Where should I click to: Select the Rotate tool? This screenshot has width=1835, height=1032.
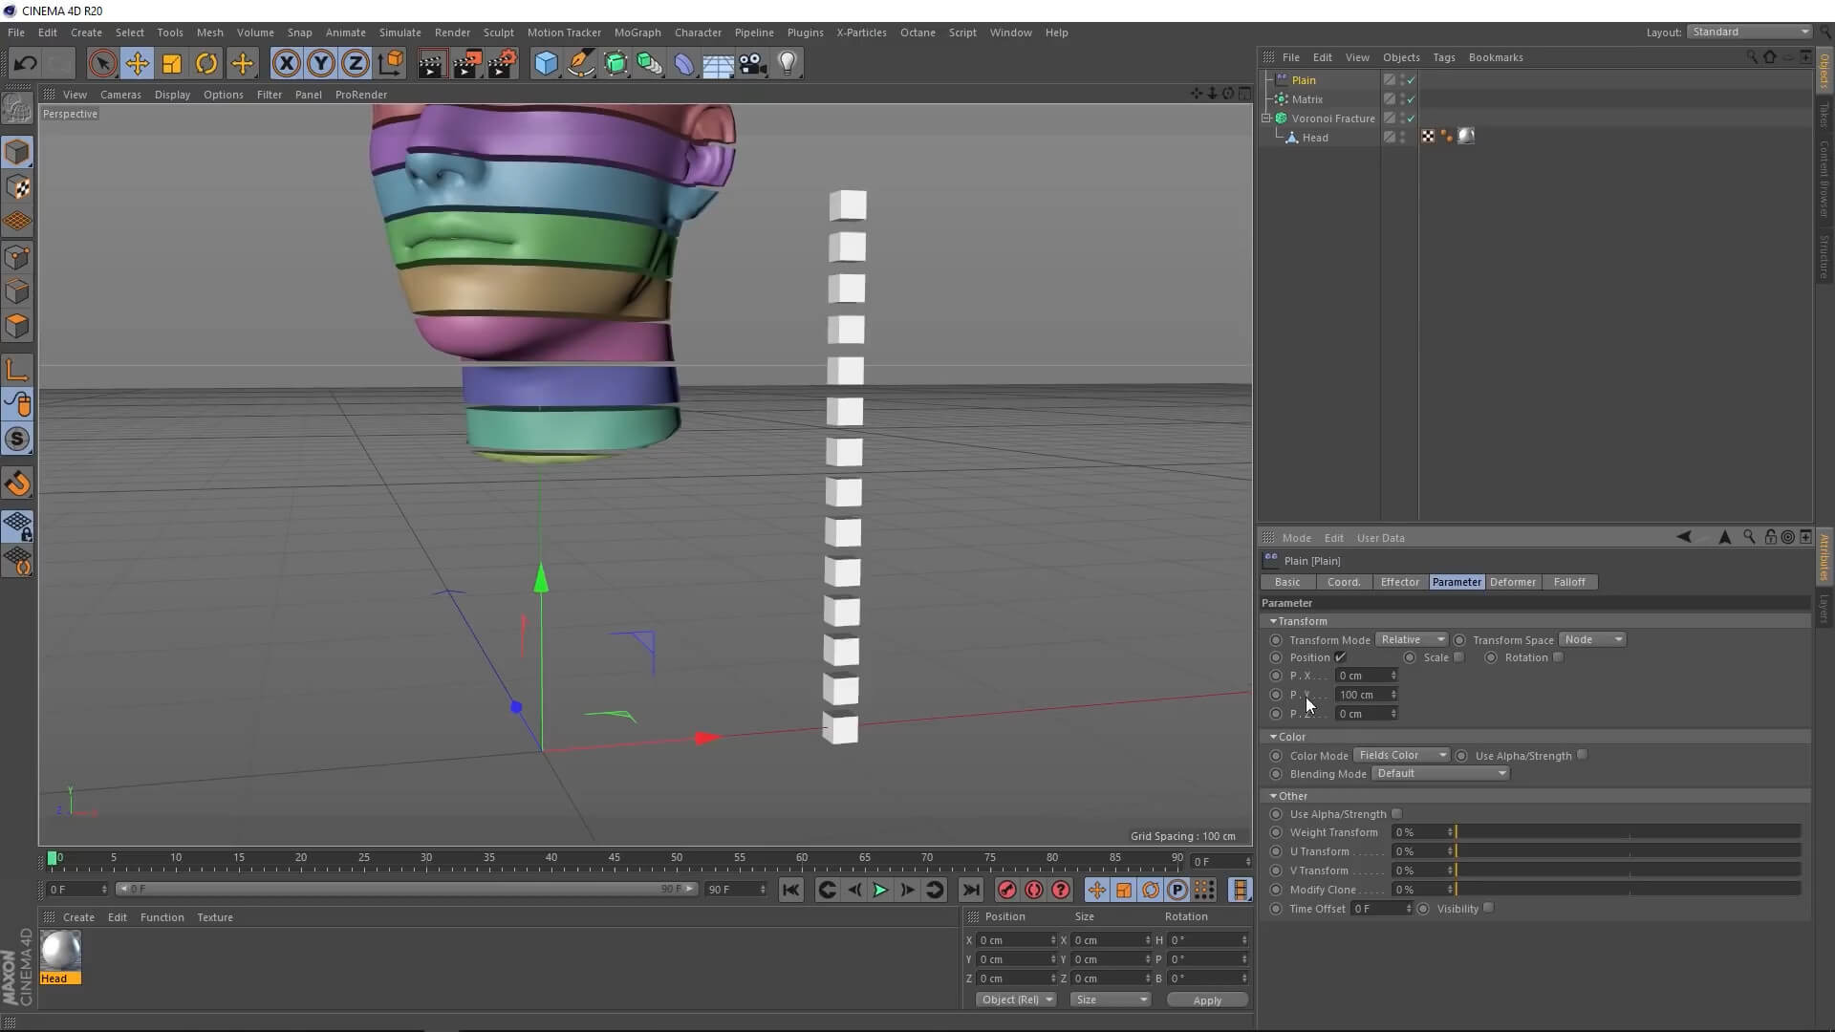[206, 64]
